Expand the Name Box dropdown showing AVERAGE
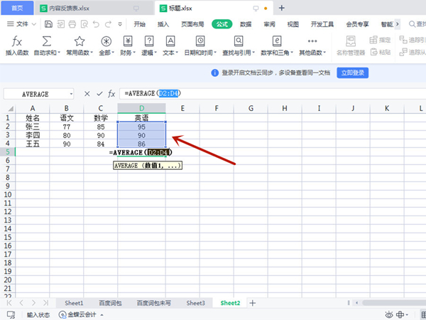 pyautogui.click(x=71, y=94)
